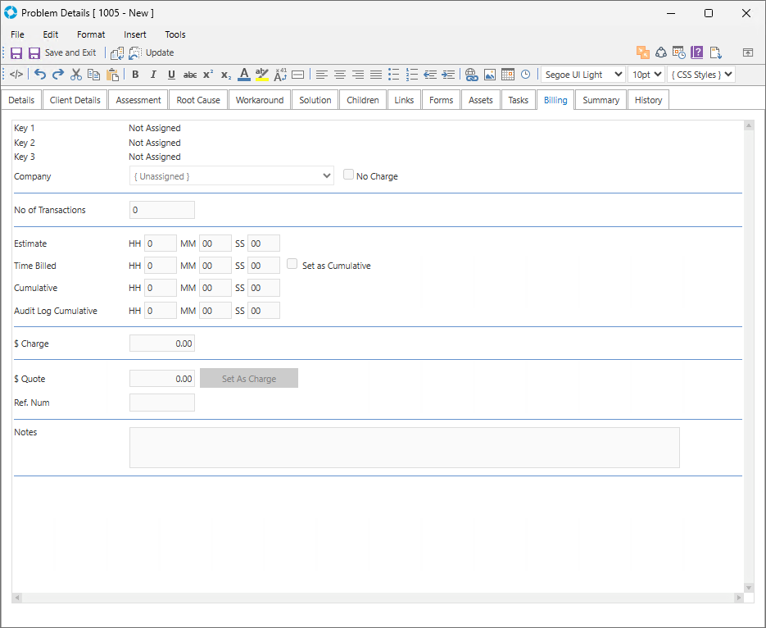Screen dimensions: 766x628
Task: Open the purple help book icon
Action: [697, 52]
